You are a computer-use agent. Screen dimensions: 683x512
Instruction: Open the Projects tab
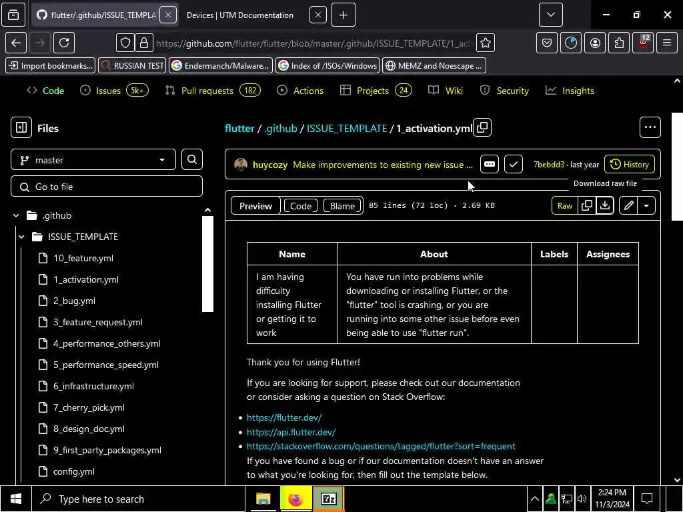click(x=376, y=91)
